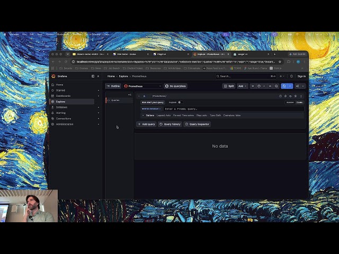Open the Add dropdown
This screenshot has width=339, height=254.
[x=242, y=86]
